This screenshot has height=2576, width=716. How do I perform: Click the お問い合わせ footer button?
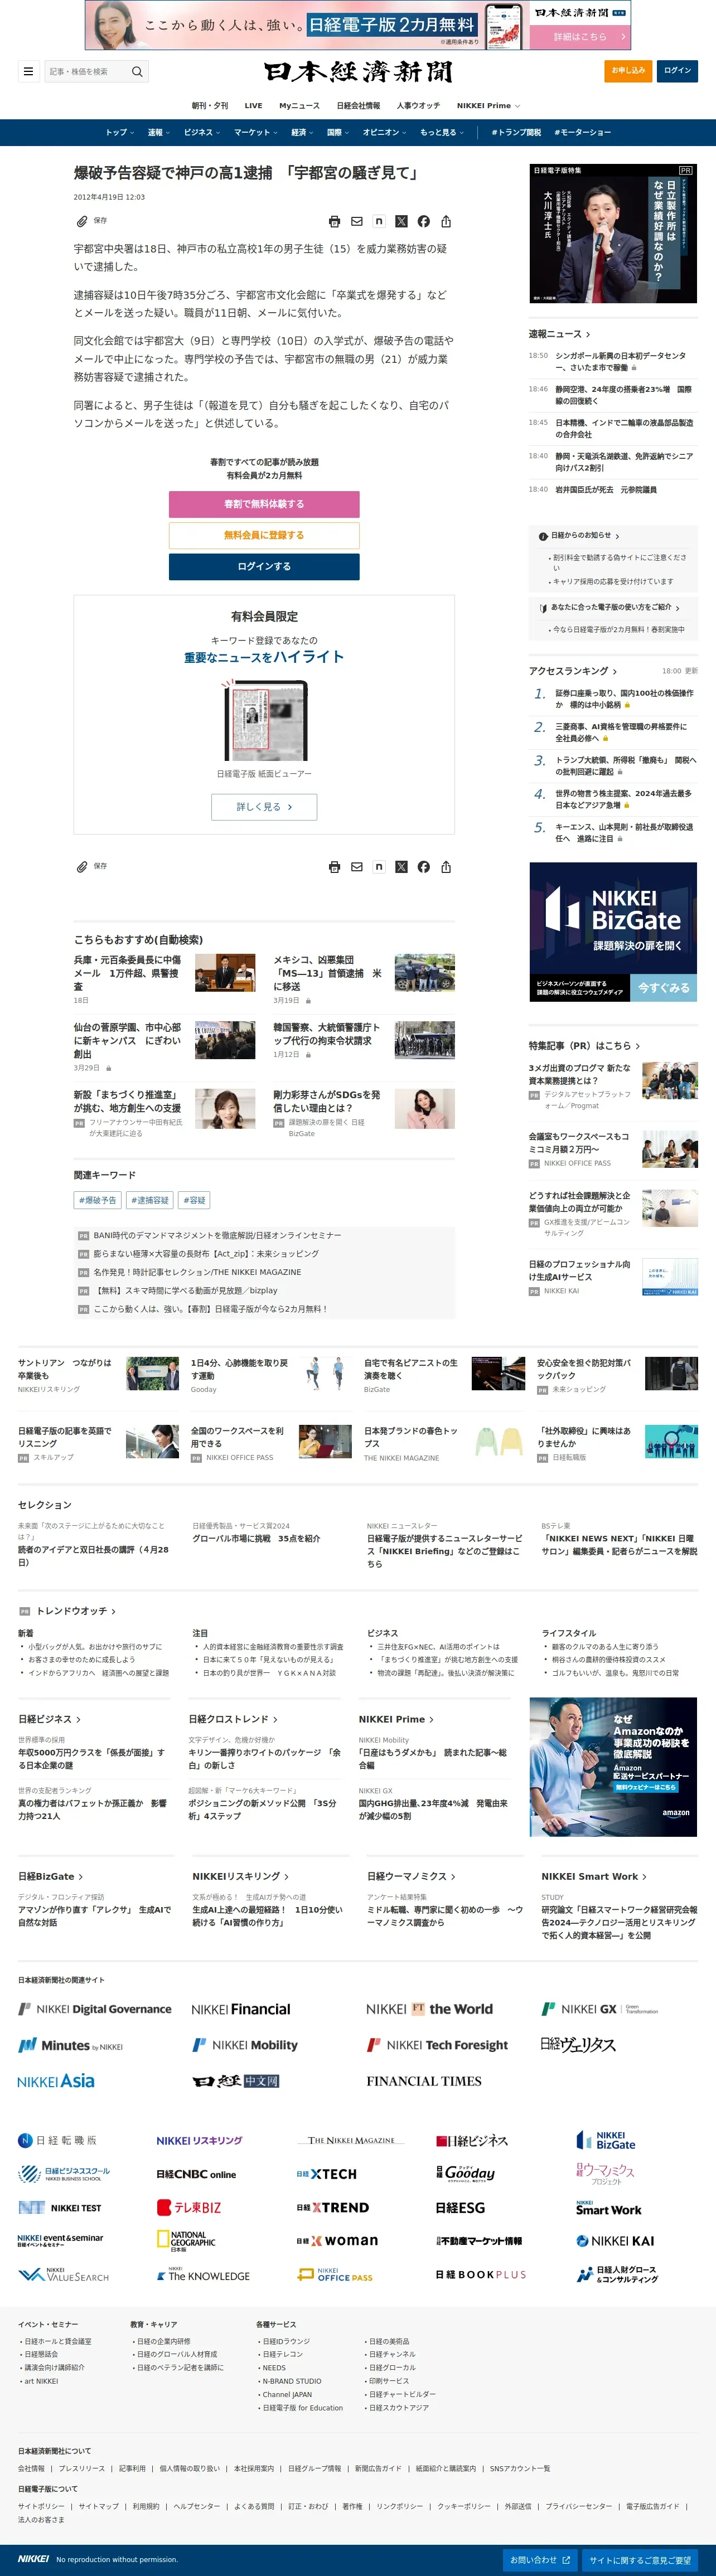point(540,2560)
